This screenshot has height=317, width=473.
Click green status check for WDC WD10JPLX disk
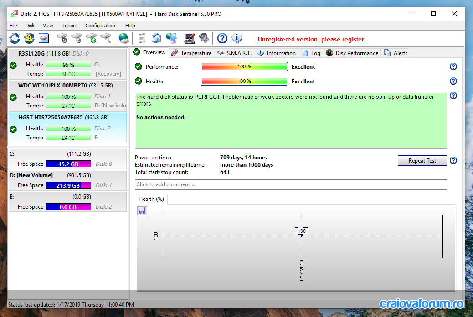[13, 97]
